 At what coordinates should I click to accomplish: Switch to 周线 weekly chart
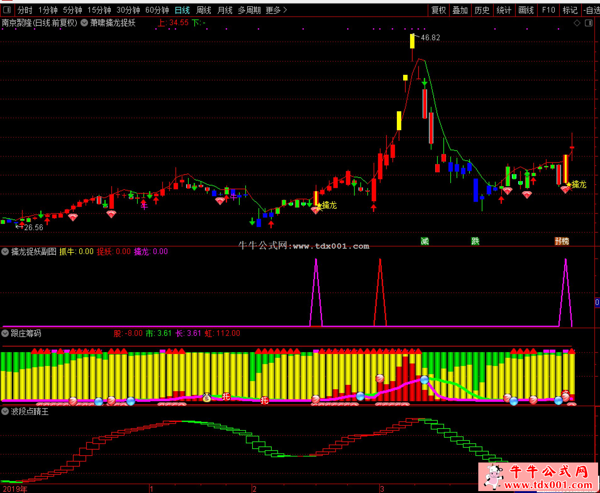204,10
